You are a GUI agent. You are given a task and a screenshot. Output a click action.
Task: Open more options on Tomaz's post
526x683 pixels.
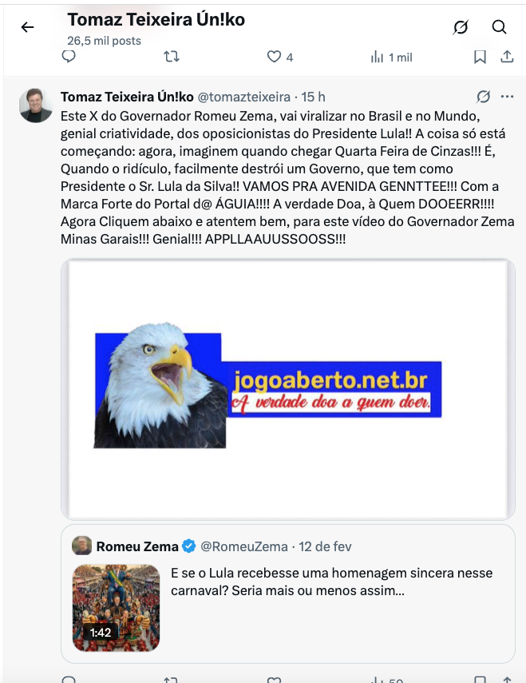tap(508, 97)
